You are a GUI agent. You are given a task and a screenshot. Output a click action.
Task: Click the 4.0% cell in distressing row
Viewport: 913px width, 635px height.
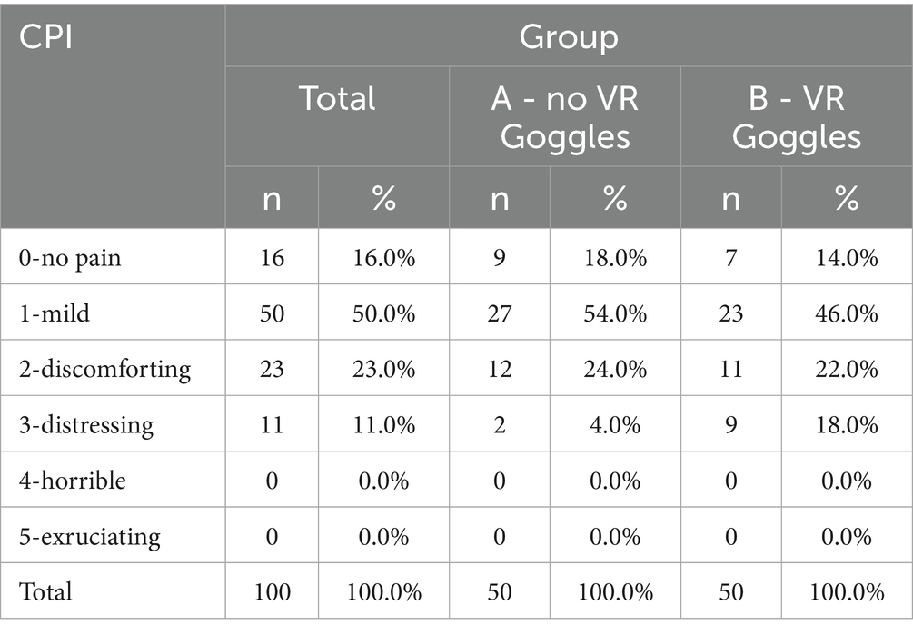tap(615, 424)
